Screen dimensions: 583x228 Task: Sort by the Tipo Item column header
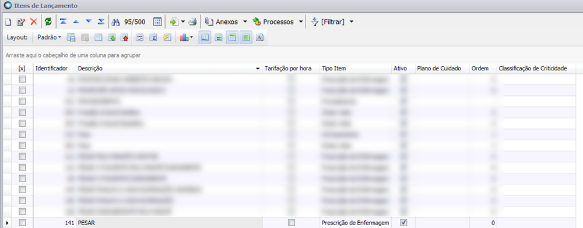(356, 69)
